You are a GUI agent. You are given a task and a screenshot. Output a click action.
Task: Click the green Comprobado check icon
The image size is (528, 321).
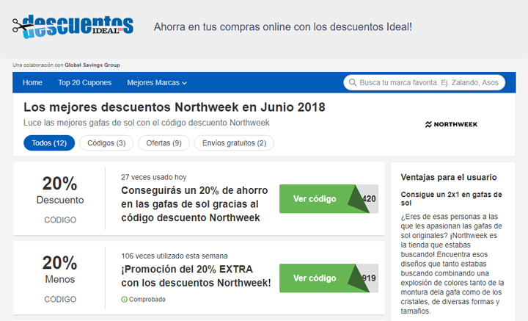point(124,300)
